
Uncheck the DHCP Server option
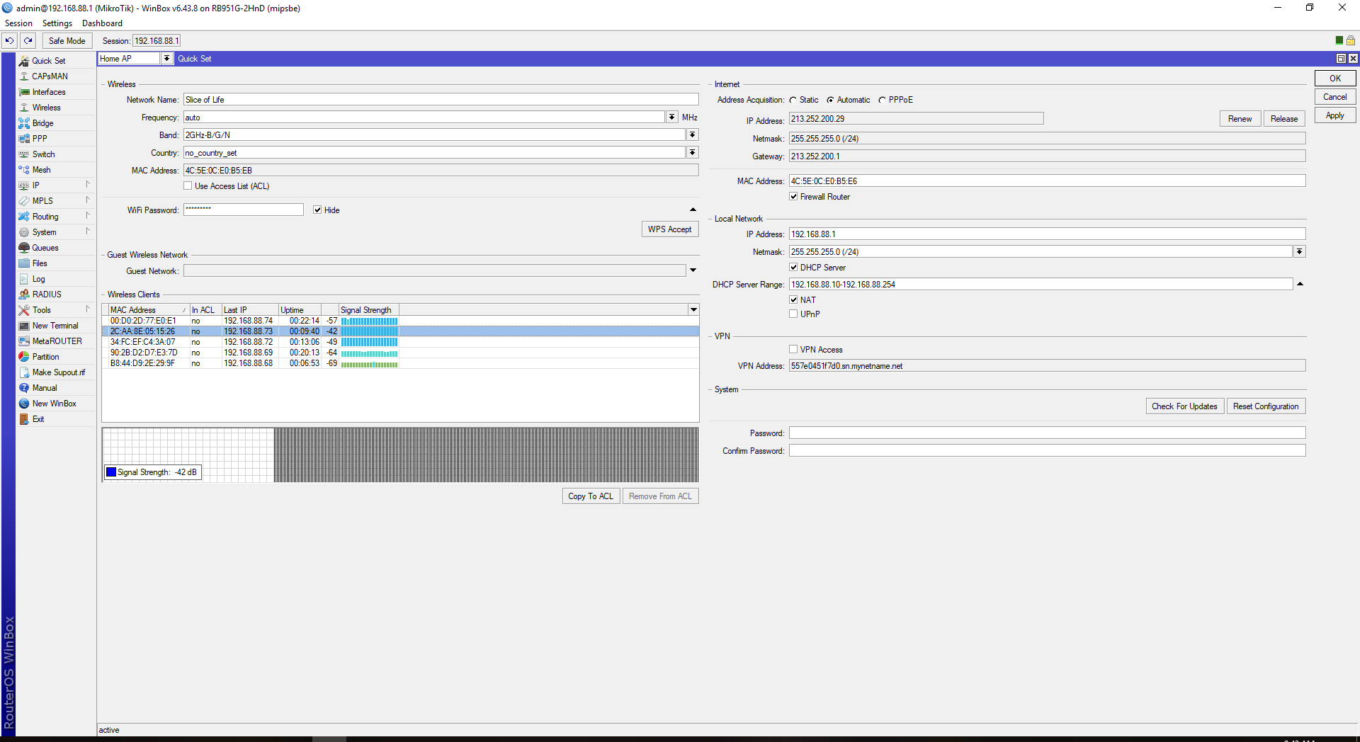[x=794, y=267]
